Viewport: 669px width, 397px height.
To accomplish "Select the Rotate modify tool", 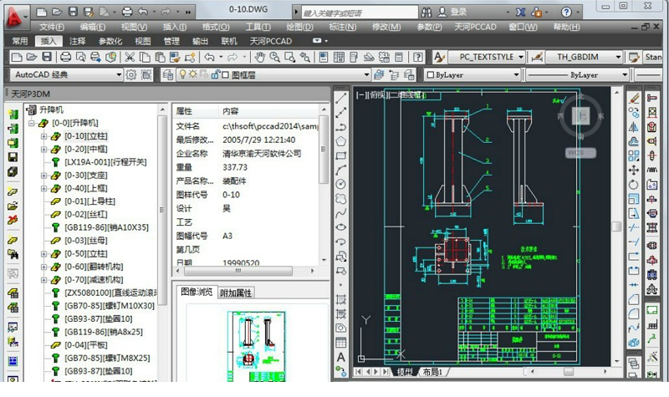I will [634, 185].
